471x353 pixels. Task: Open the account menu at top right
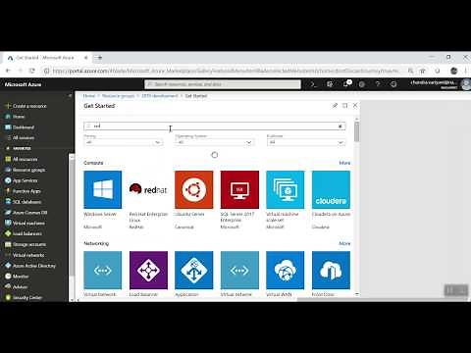click(440, 84)
